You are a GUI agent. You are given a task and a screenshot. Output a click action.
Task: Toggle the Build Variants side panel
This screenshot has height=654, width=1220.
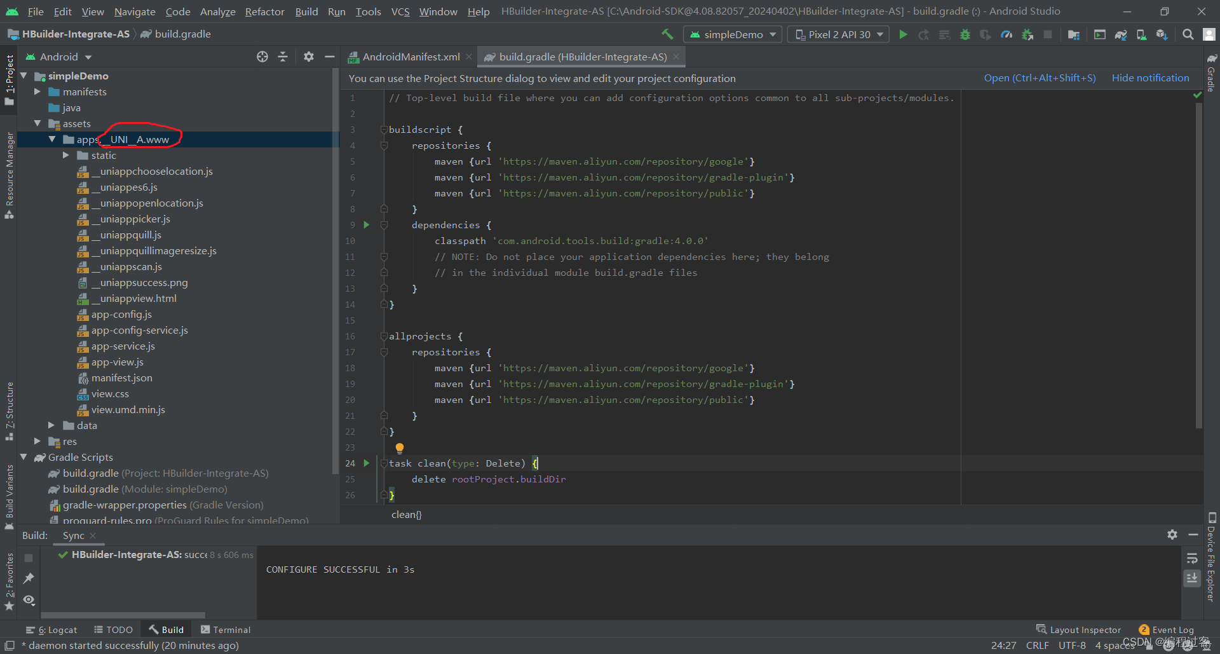pyautogui.click(x=9, y=497)
